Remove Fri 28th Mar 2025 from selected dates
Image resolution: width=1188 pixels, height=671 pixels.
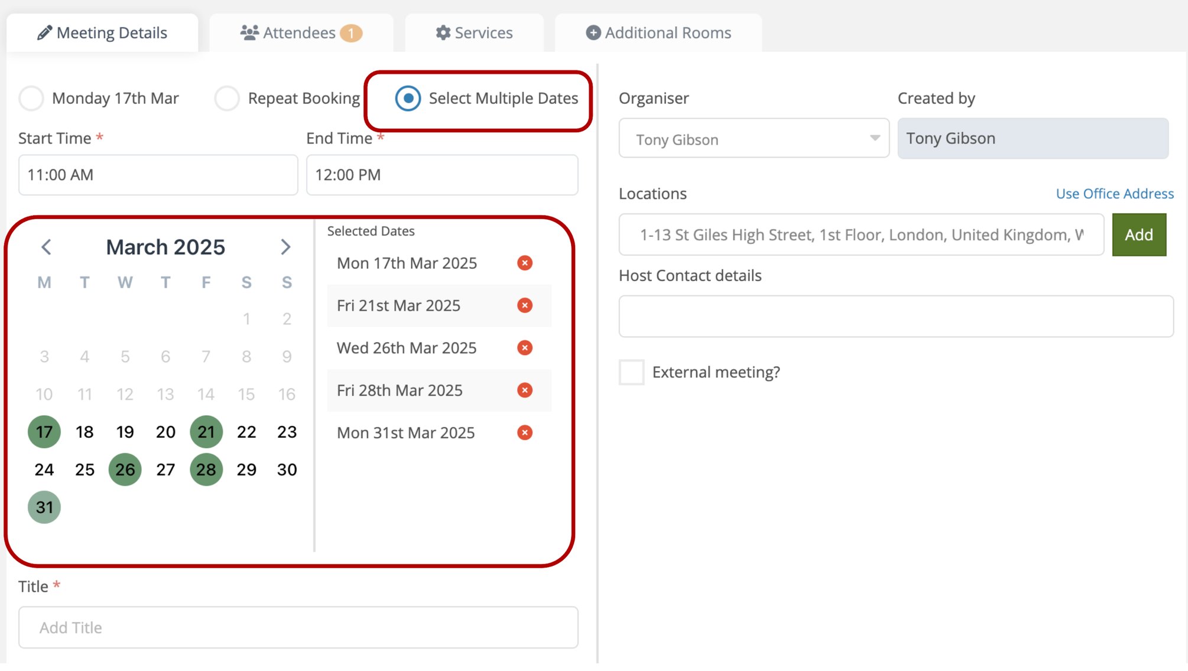tap(524, 390)
